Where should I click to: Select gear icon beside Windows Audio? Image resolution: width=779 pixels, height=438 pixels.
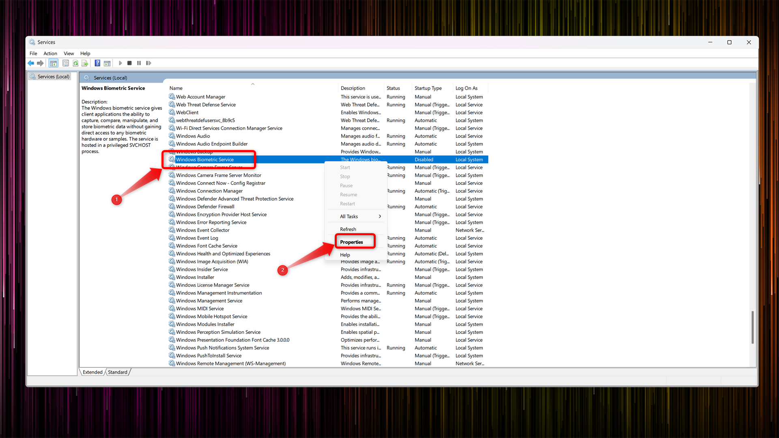[x=172, y=136]
